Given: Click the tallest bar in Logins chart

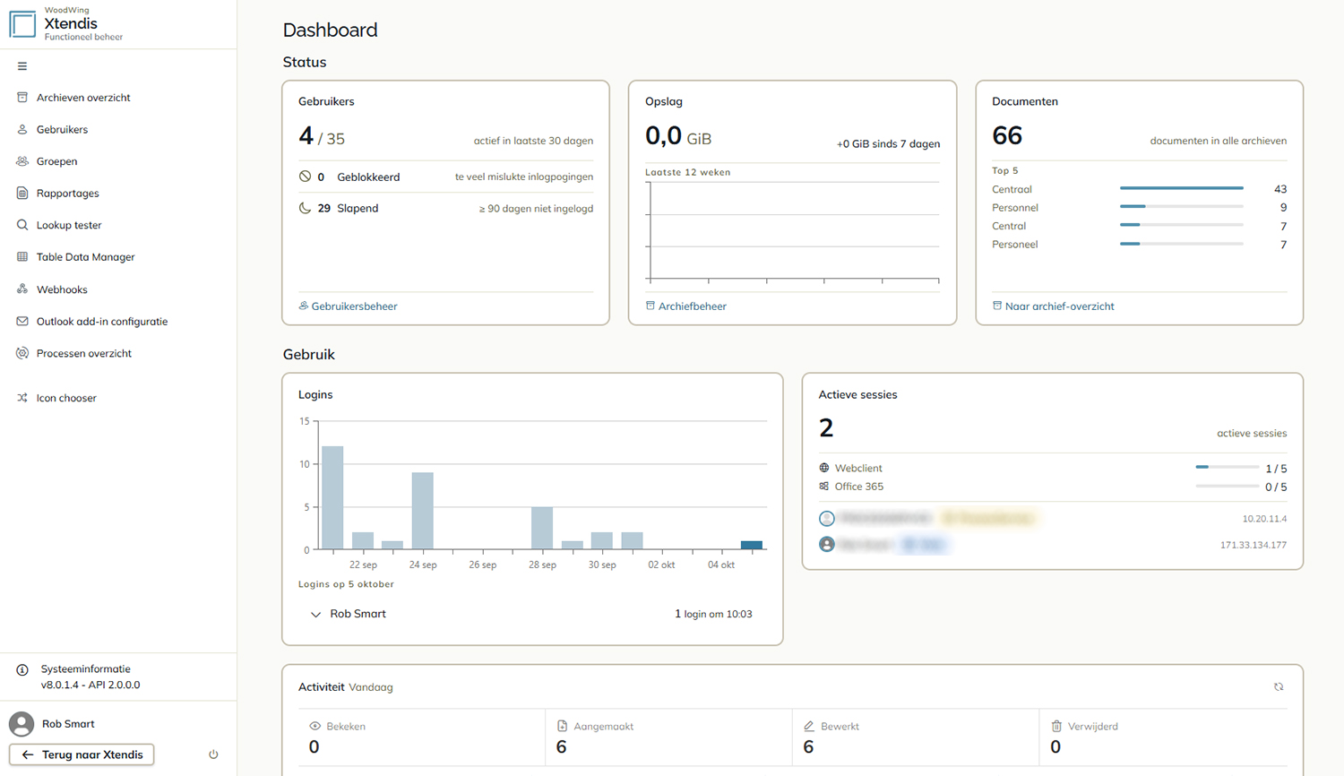Looking at the screenshot, I should coord(332,497).
